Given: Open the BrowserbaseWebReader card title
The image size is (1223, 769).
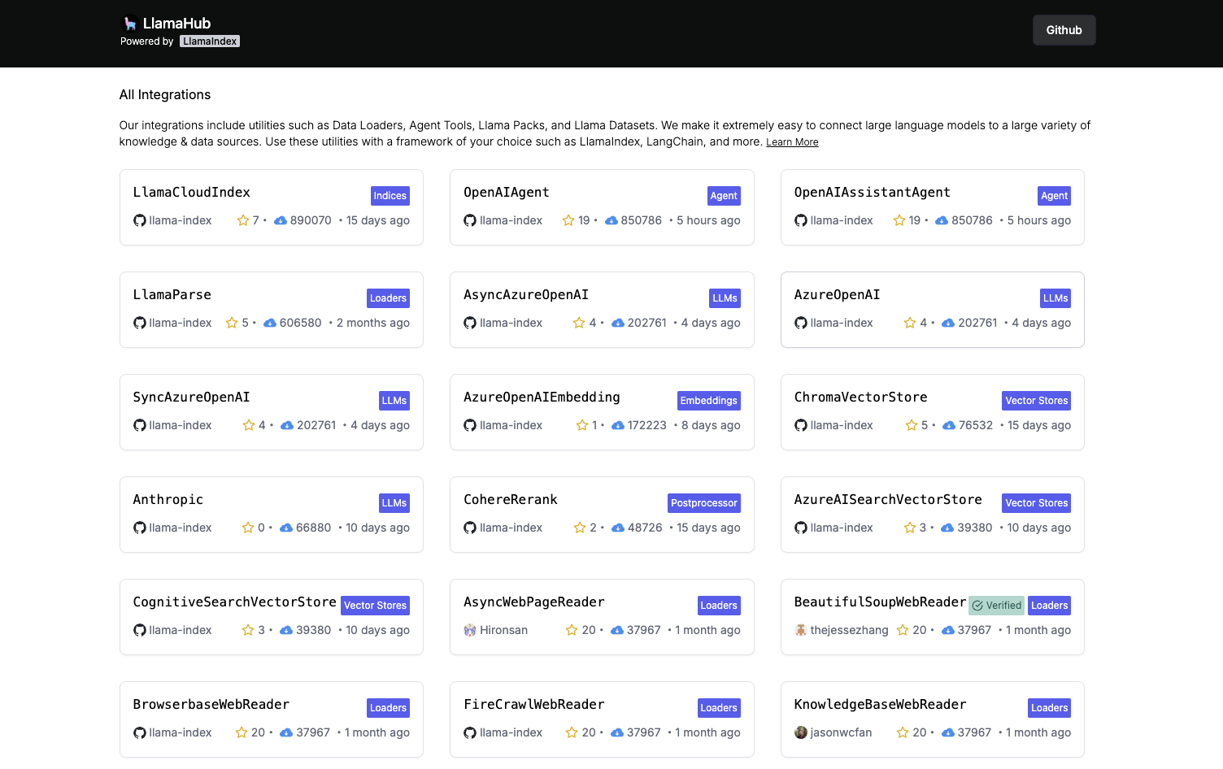Looking at the screenshot, I should 211,705.
